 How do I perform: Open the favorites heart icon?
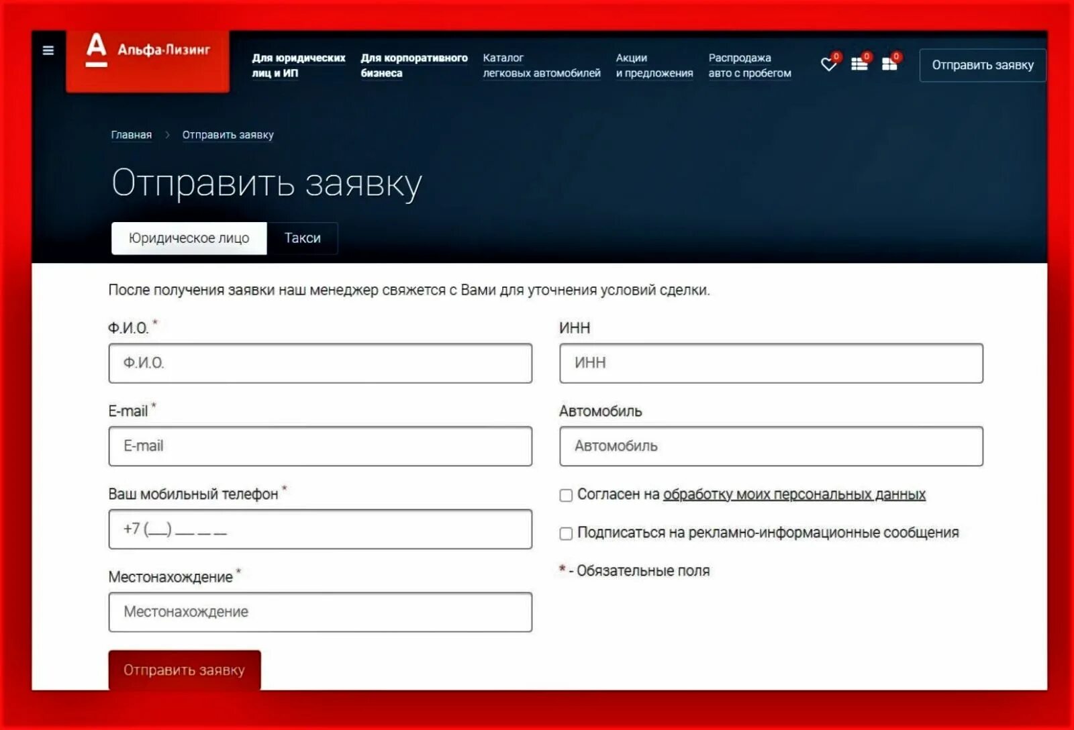point(829,64)
